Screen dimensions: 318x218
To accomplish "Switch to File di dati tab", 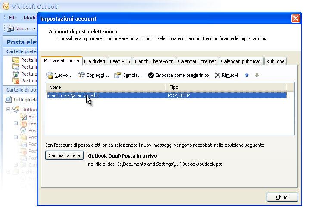I will click(x=94, y=61).
